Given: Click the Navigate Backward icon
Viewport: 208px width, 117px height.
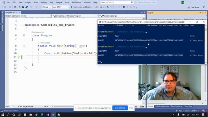Looking at the screenshot, I should pyautogui.click(x=5, y=7).
